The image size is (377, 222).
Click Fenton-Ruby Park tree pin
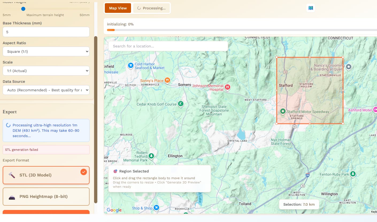(x=353, y=174)
